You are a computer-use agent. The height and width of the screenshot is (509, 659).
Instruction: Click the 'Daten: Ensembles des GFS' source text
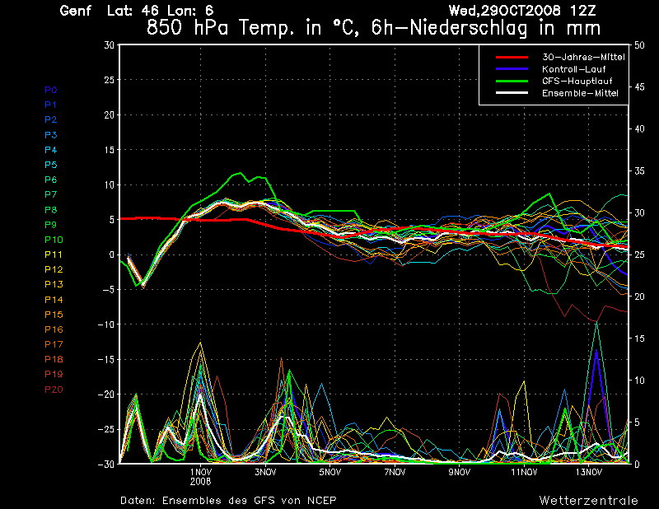pos(228,500)
